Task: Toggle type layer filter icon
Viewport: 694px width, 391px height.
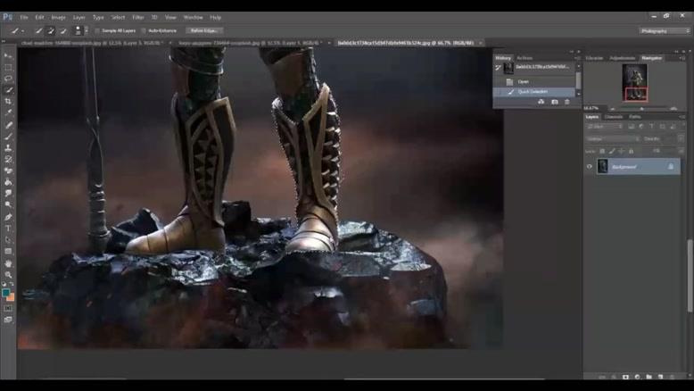Action: (x=651, y=126)
